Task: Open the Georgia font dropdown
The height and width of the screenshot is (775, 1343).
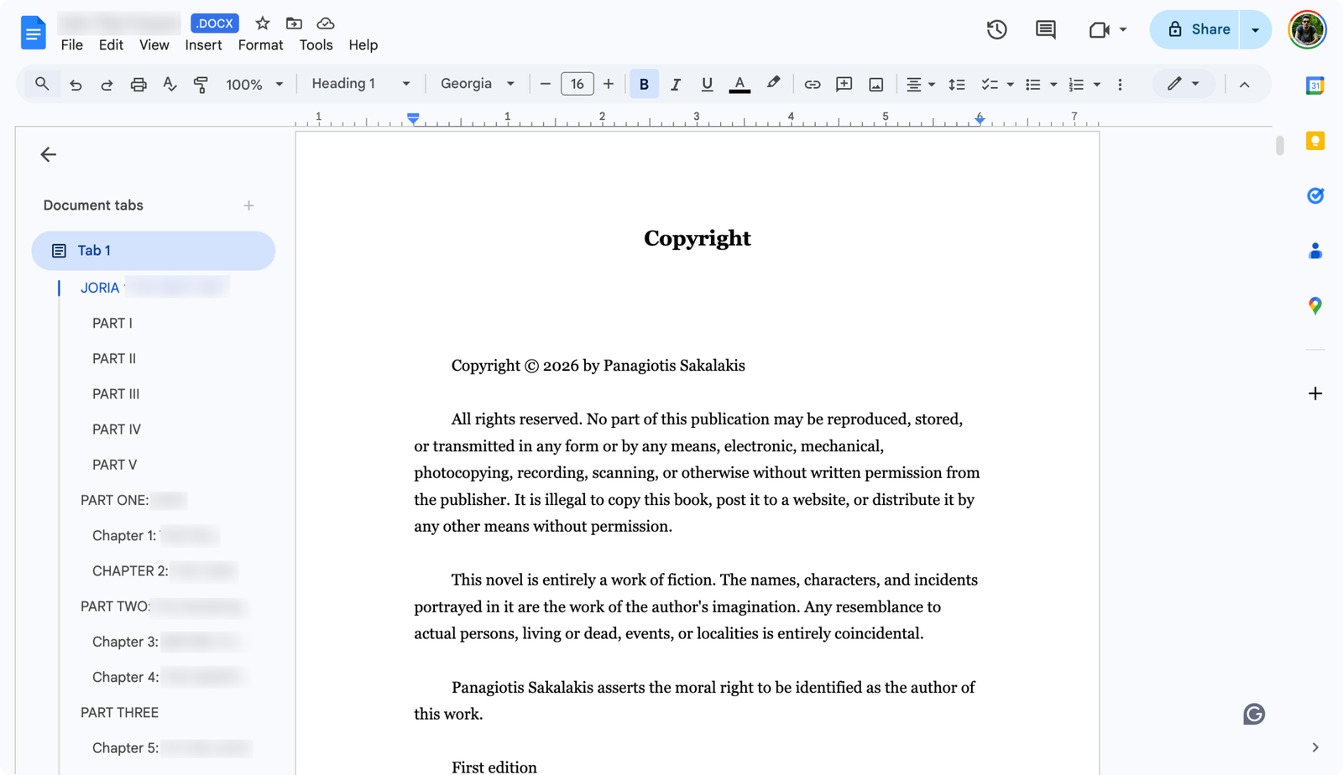Action: click(477, 84)
